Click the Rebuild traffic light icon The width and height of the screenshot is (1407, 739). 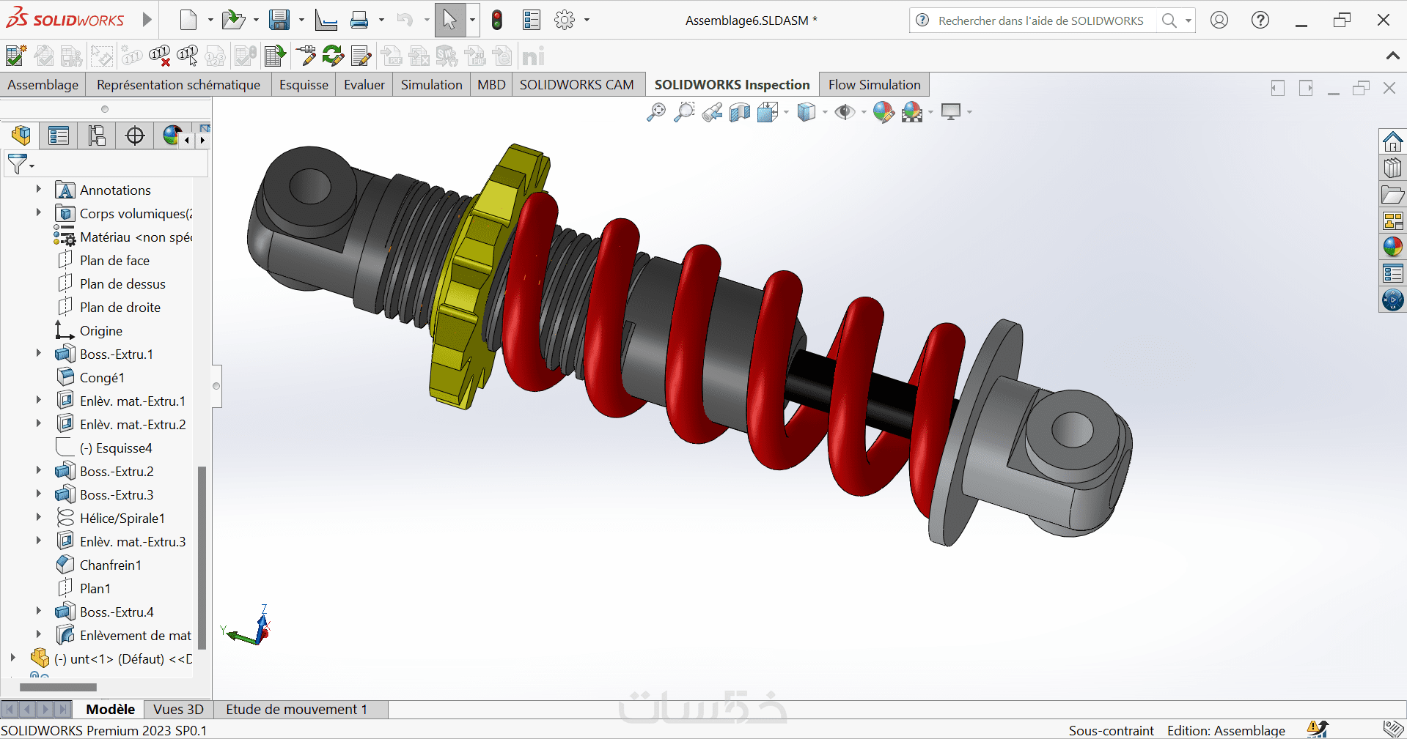tap(497, 20)
